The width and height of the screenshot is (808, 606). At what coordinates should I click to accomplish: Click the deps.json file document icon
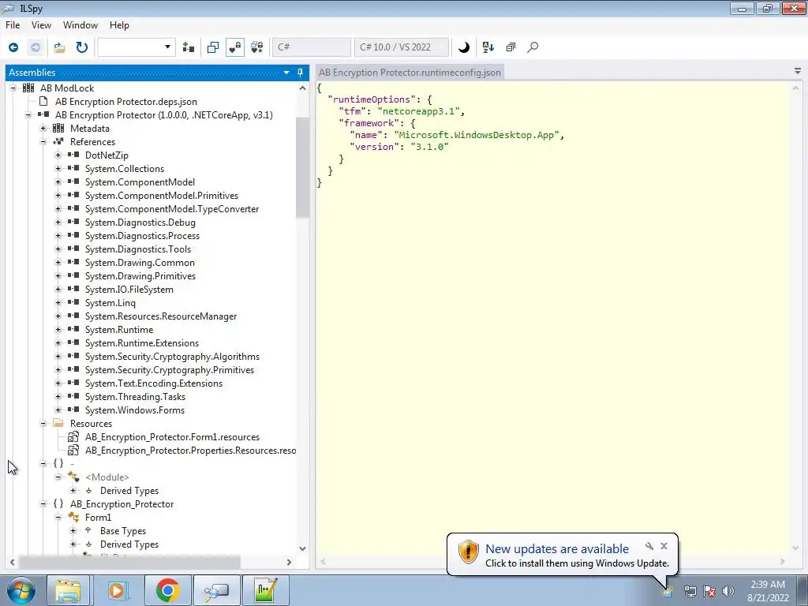pos(43,102)
